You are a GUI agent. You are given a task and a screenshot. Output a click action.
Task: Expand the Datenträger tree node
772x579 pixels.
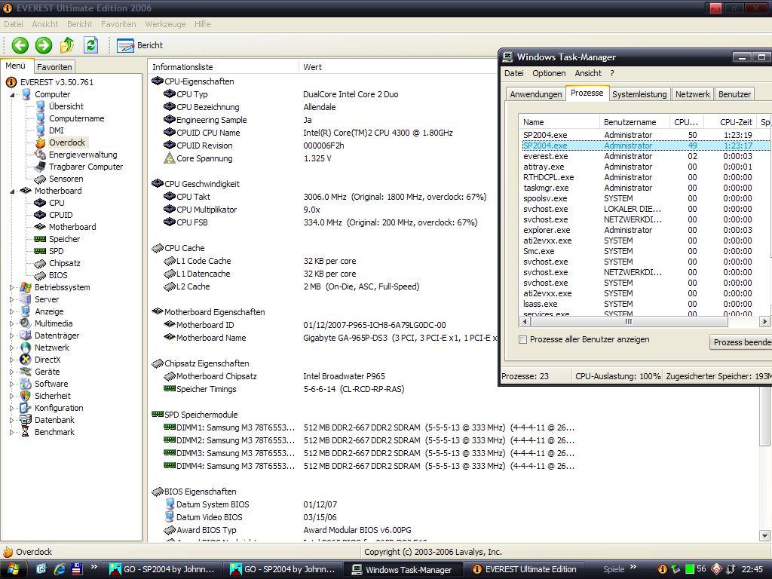(x=12, y=335)
